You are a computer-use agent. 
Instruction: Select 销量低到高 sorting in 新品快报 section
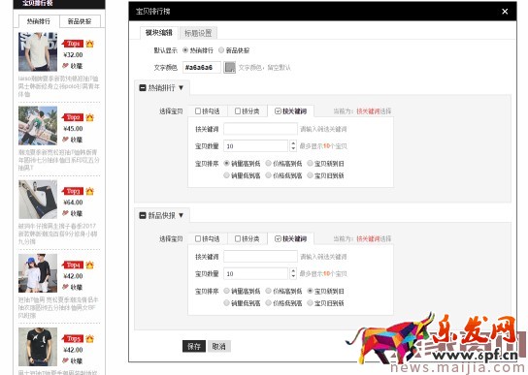coord(226,303)
